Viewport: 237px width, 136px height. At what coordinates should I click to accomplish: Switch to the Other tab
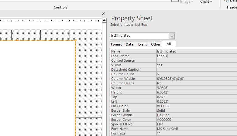click(x=156, y=44)
